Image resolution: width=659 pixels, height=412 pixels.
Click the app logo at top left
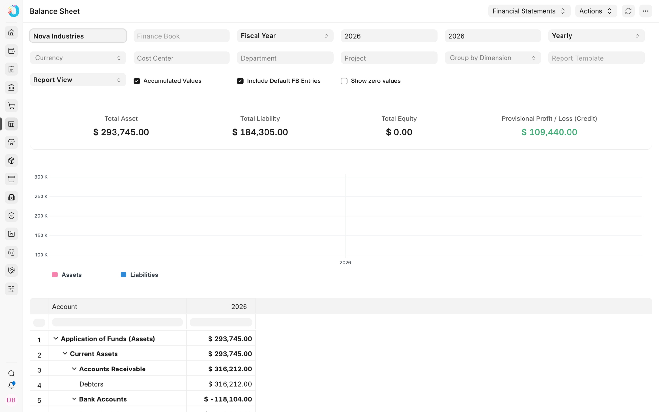(x=14, y=11)
